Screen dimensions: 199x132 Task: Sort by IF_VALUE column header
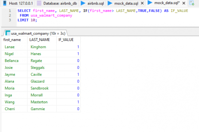coord(68,40)
